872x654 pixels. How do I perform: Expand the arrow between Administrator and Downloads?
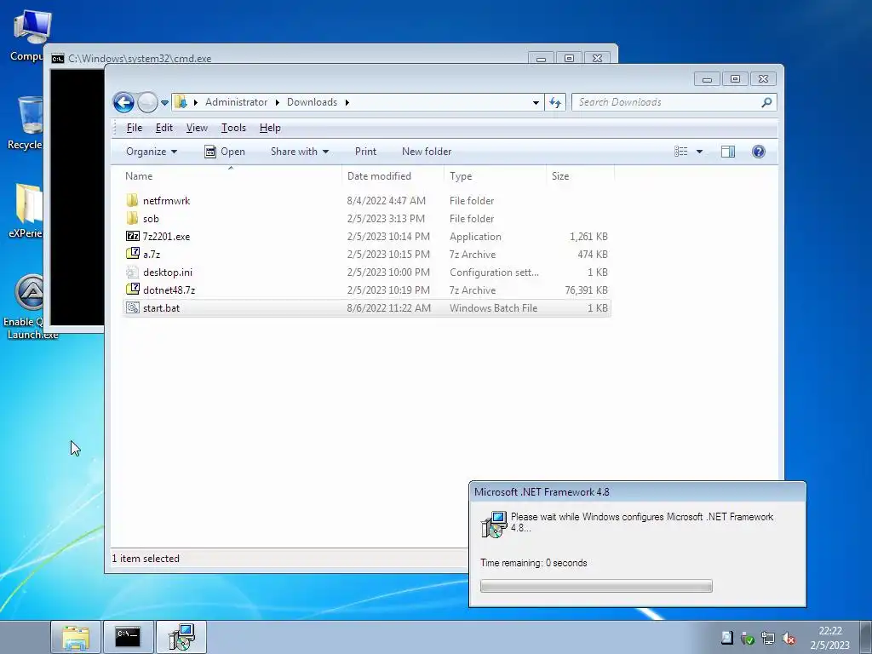(277, 102)
